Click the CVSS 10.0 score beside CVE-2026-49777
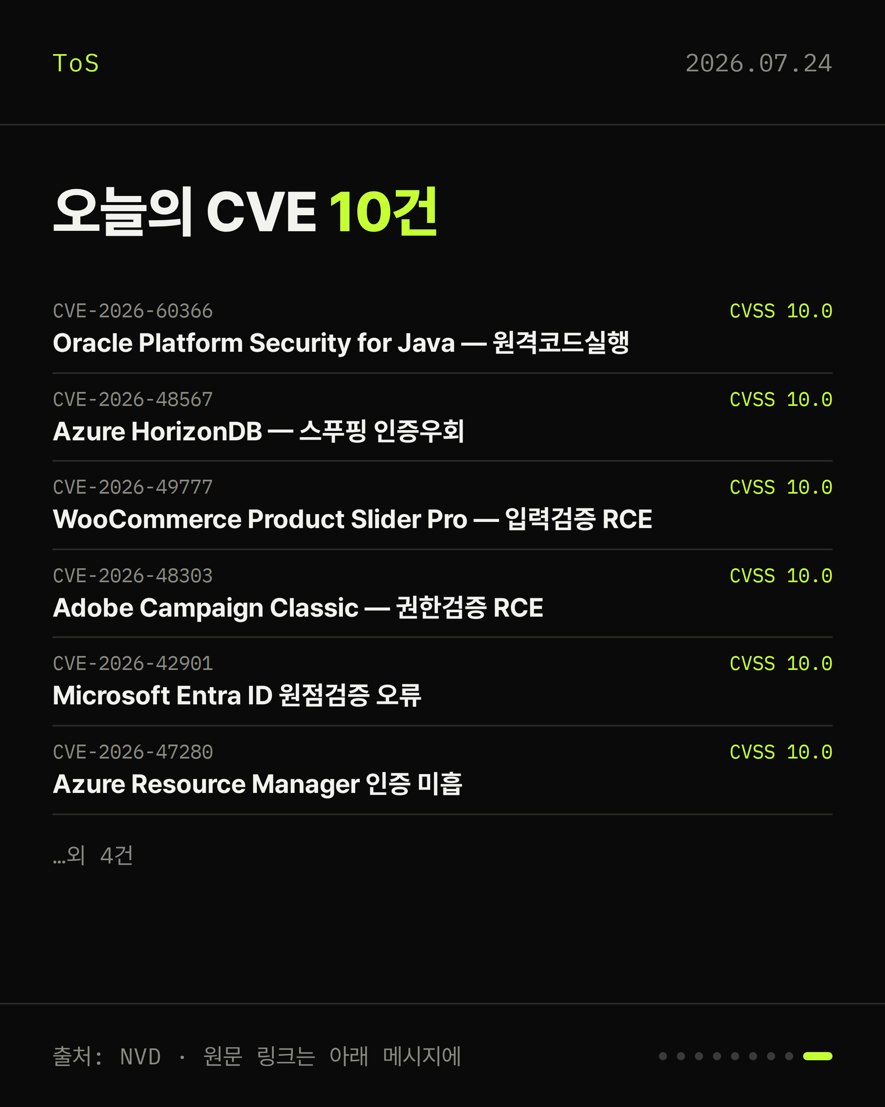This screenshot has height=1107, width=885. (x=781, y=487)
